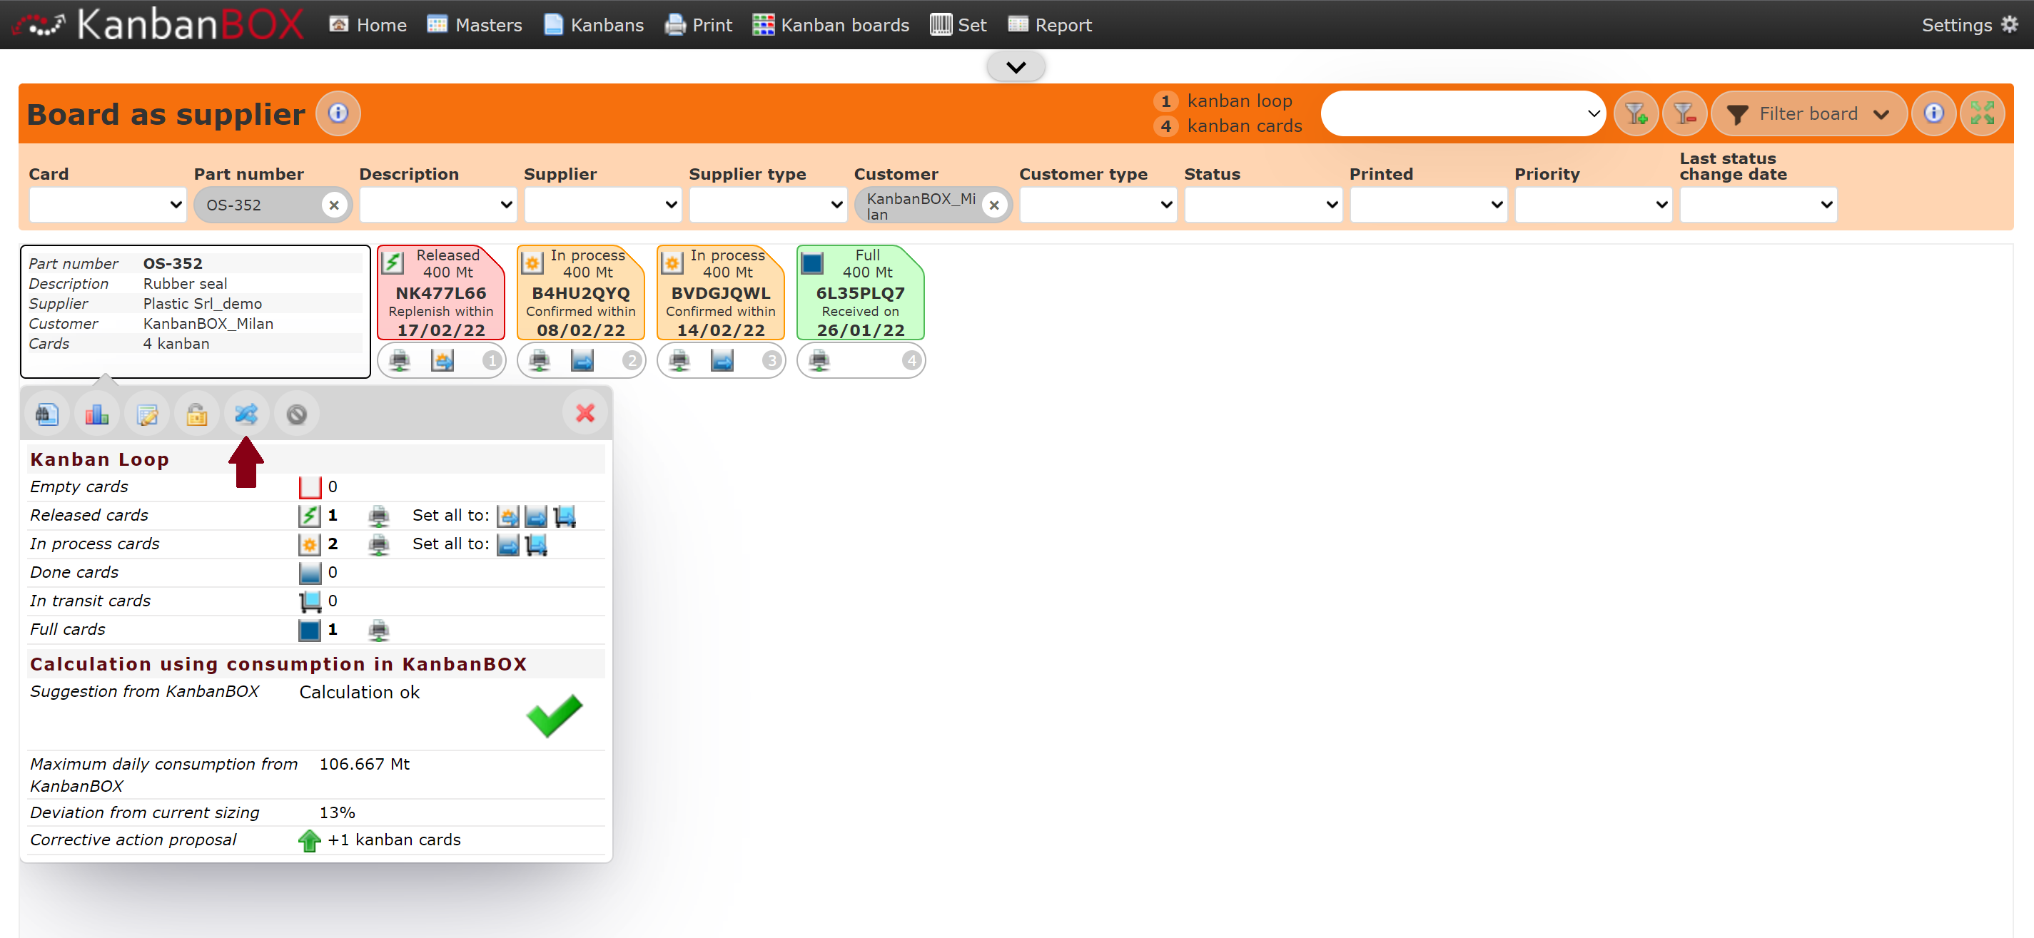
Task: Click the edit loop pencil icon
Action: [147, 414]
